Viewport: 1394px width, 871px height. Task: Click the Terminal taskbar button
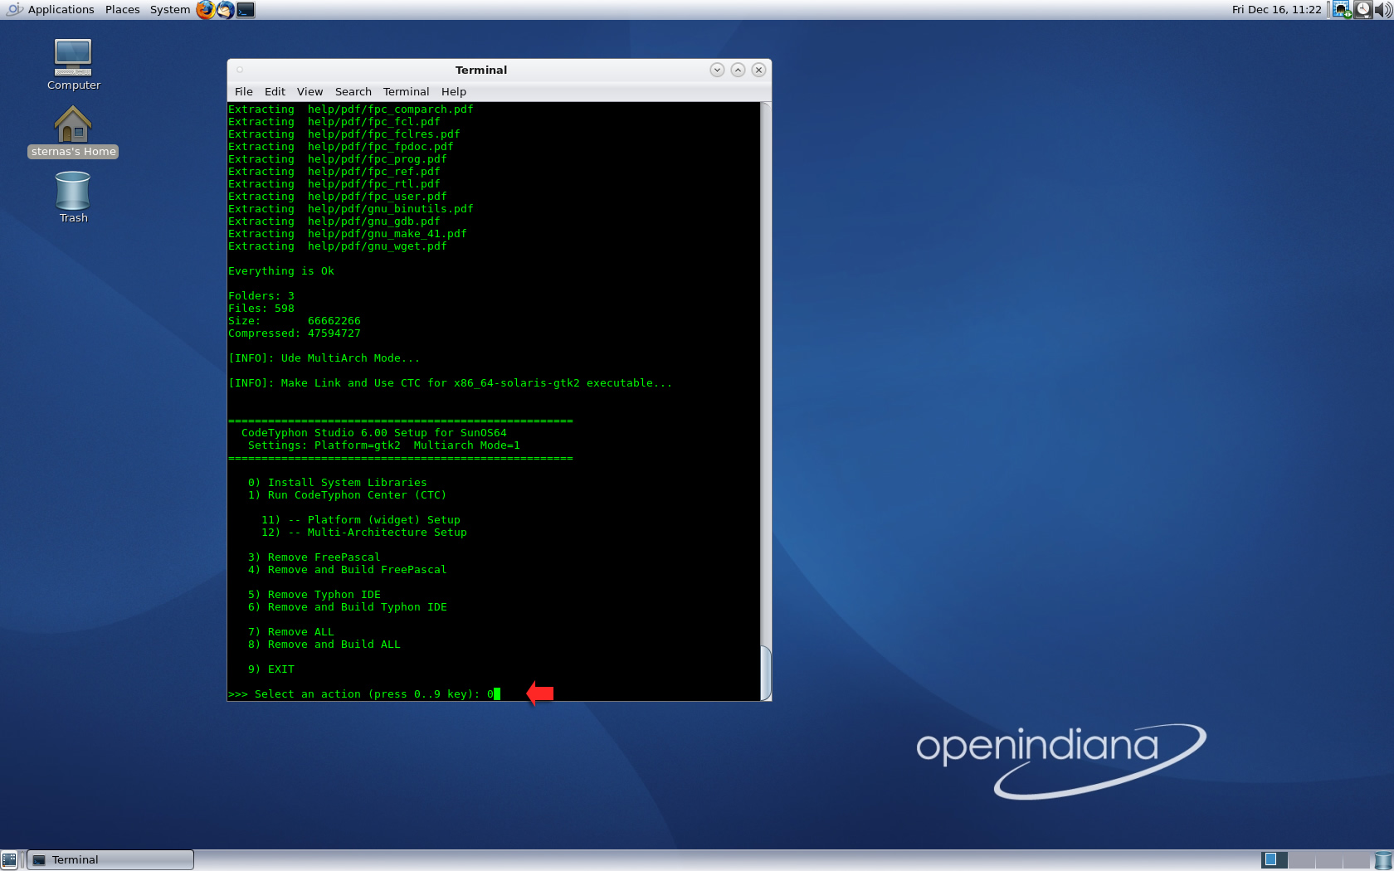pos(110,860)
